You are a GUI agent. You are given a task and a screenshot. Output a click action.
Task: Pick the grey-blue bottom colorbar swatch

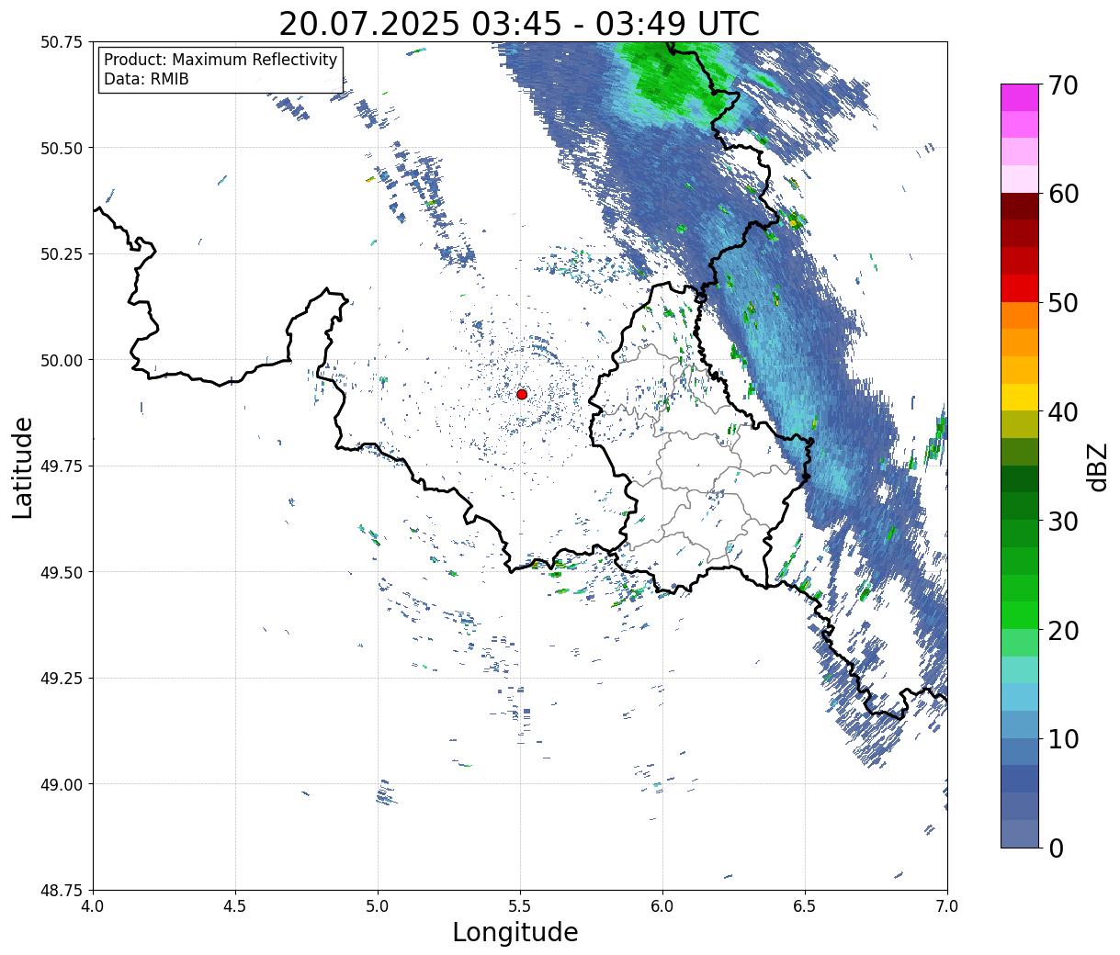(1020, 834)
